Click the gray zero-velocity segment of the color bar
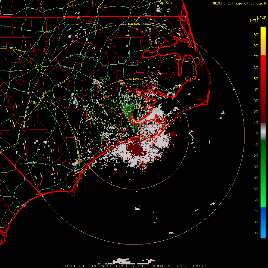The image size is (268, 268). tap(263, 132)
